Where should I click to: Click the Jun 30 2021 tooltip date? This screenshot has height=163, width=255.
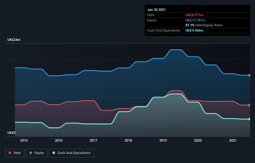click(x=157, y=10)
